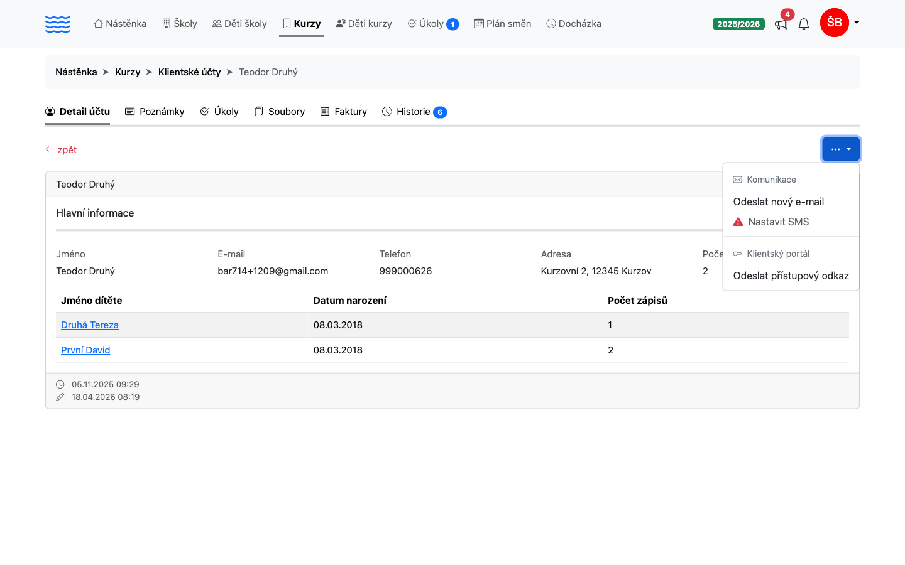Go back via the red zpět link
Image resolution: width=905 pixels, height=565 pixels.
pyautogui.click(x=61, y=149)
